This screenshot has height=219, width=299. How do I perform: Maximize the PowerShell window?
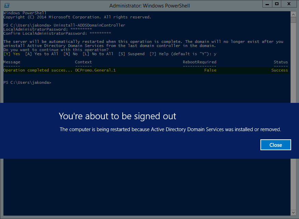277,4
